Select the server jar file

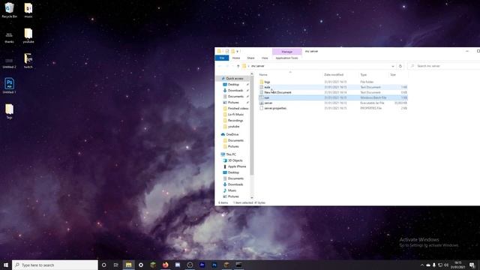(x=333, y=103)
